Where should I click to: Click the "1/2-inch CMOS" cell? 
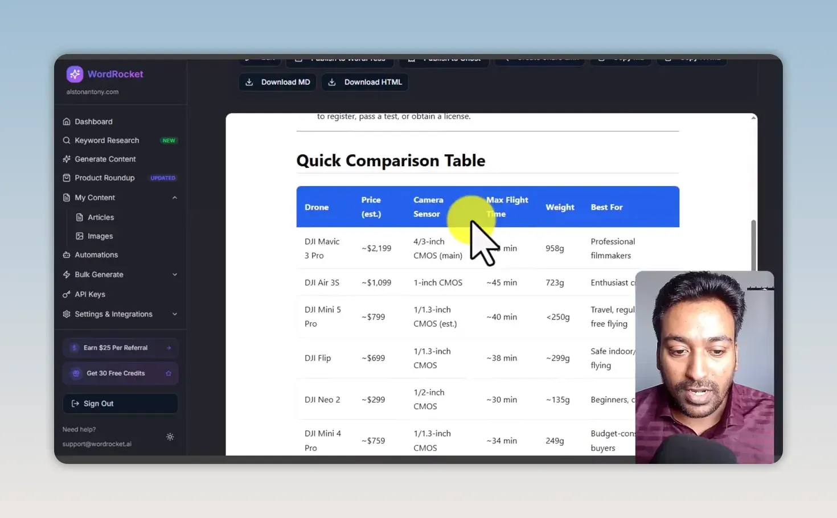pos(429,399)
